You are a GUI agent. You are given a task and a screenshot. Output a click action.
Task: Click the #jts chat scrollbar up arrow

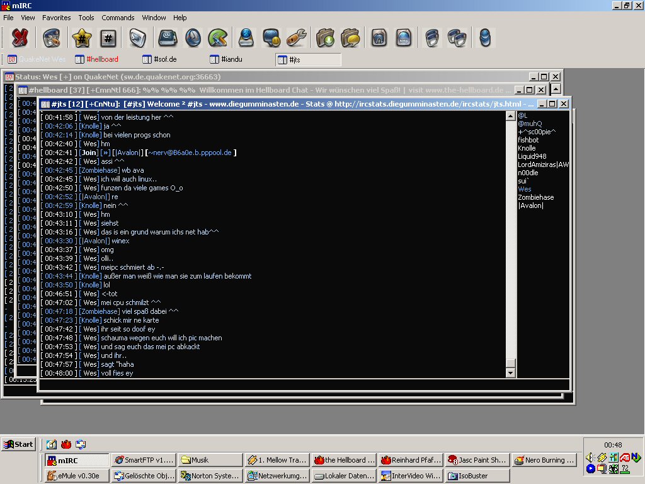coord(510,116)
